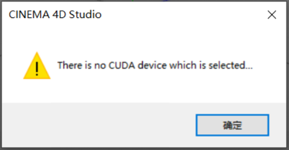The height and width of the screenshot is (150, 289).
Task: Acknowledge the no CUDA device error
Action: pyautogui.click(x=232, y=125)
